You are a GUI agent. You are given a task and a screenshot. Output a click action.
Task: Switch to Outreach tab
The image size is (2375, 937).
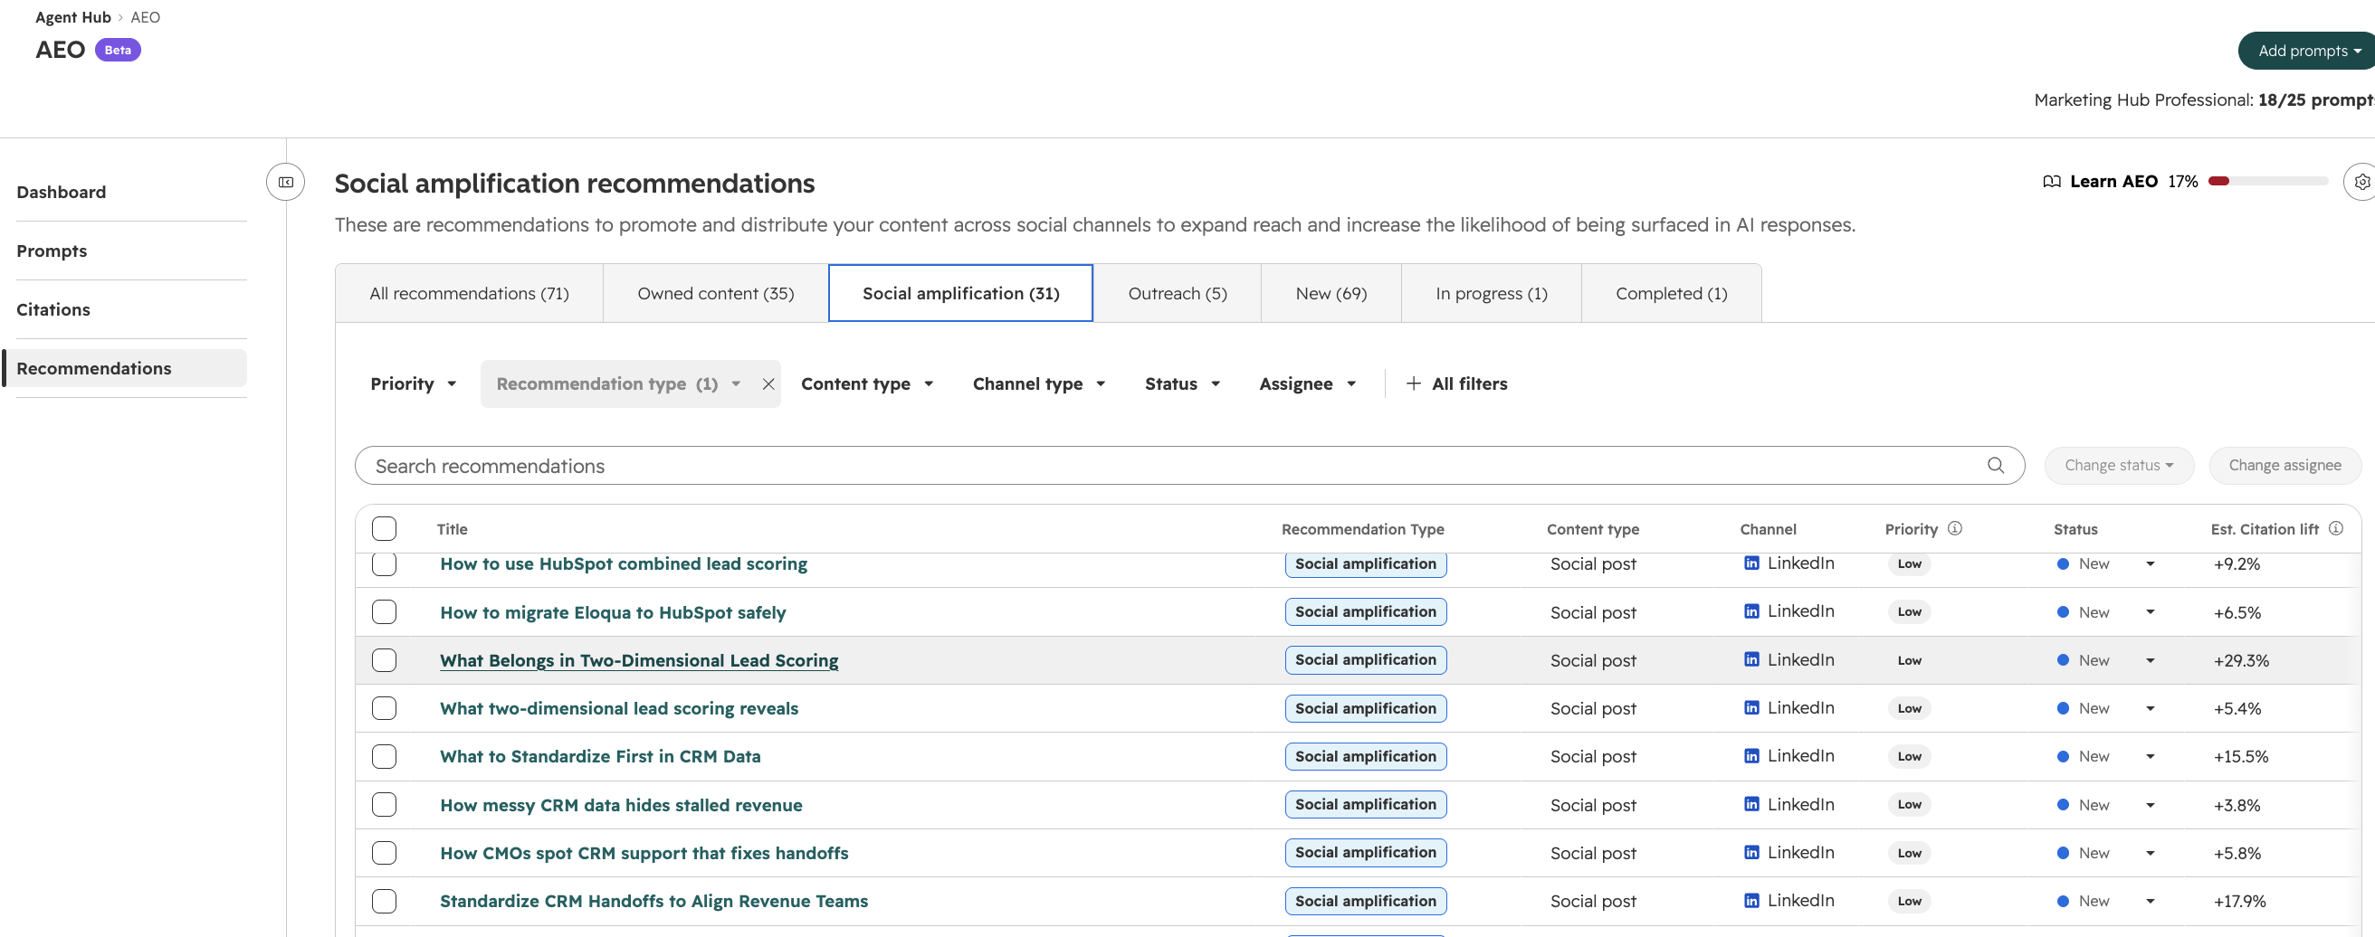click(1178, 294)
